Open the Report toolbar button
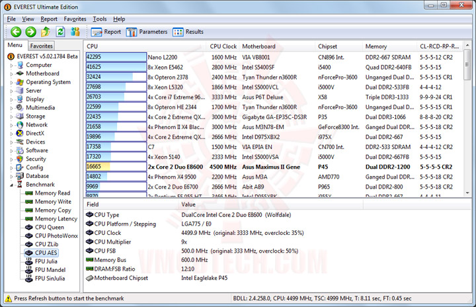Image resolution: width=476 pixels, height=307 pixels. [106, 32]
